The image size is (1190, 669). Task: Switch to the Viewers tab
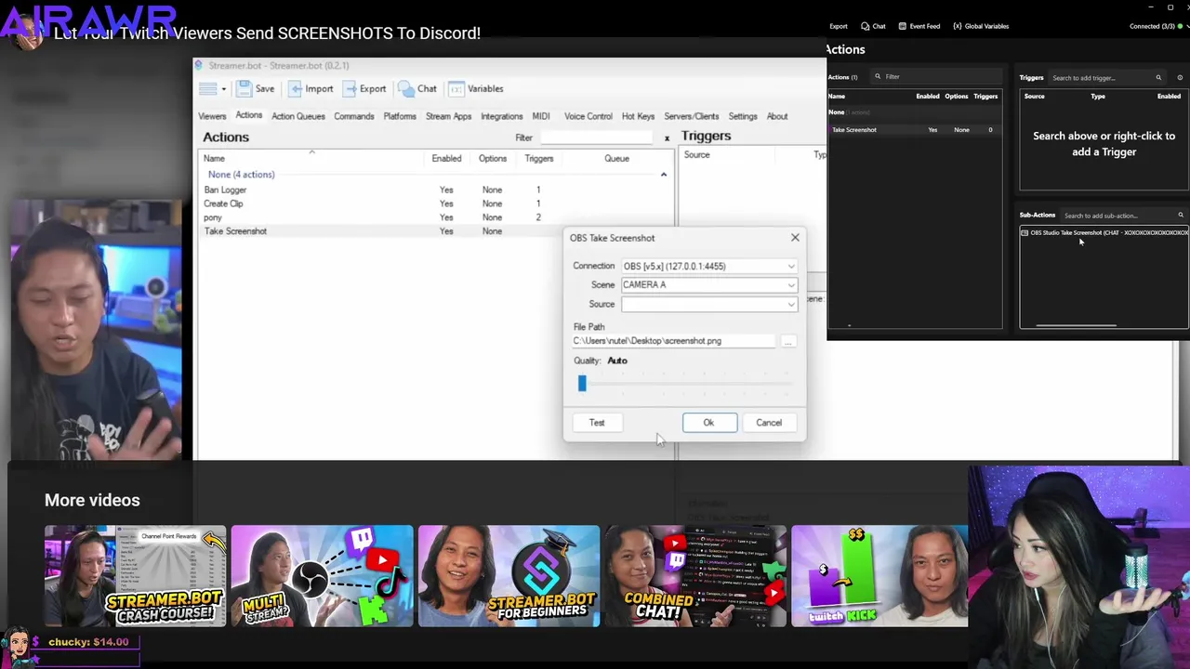click(x=212, y=116)
